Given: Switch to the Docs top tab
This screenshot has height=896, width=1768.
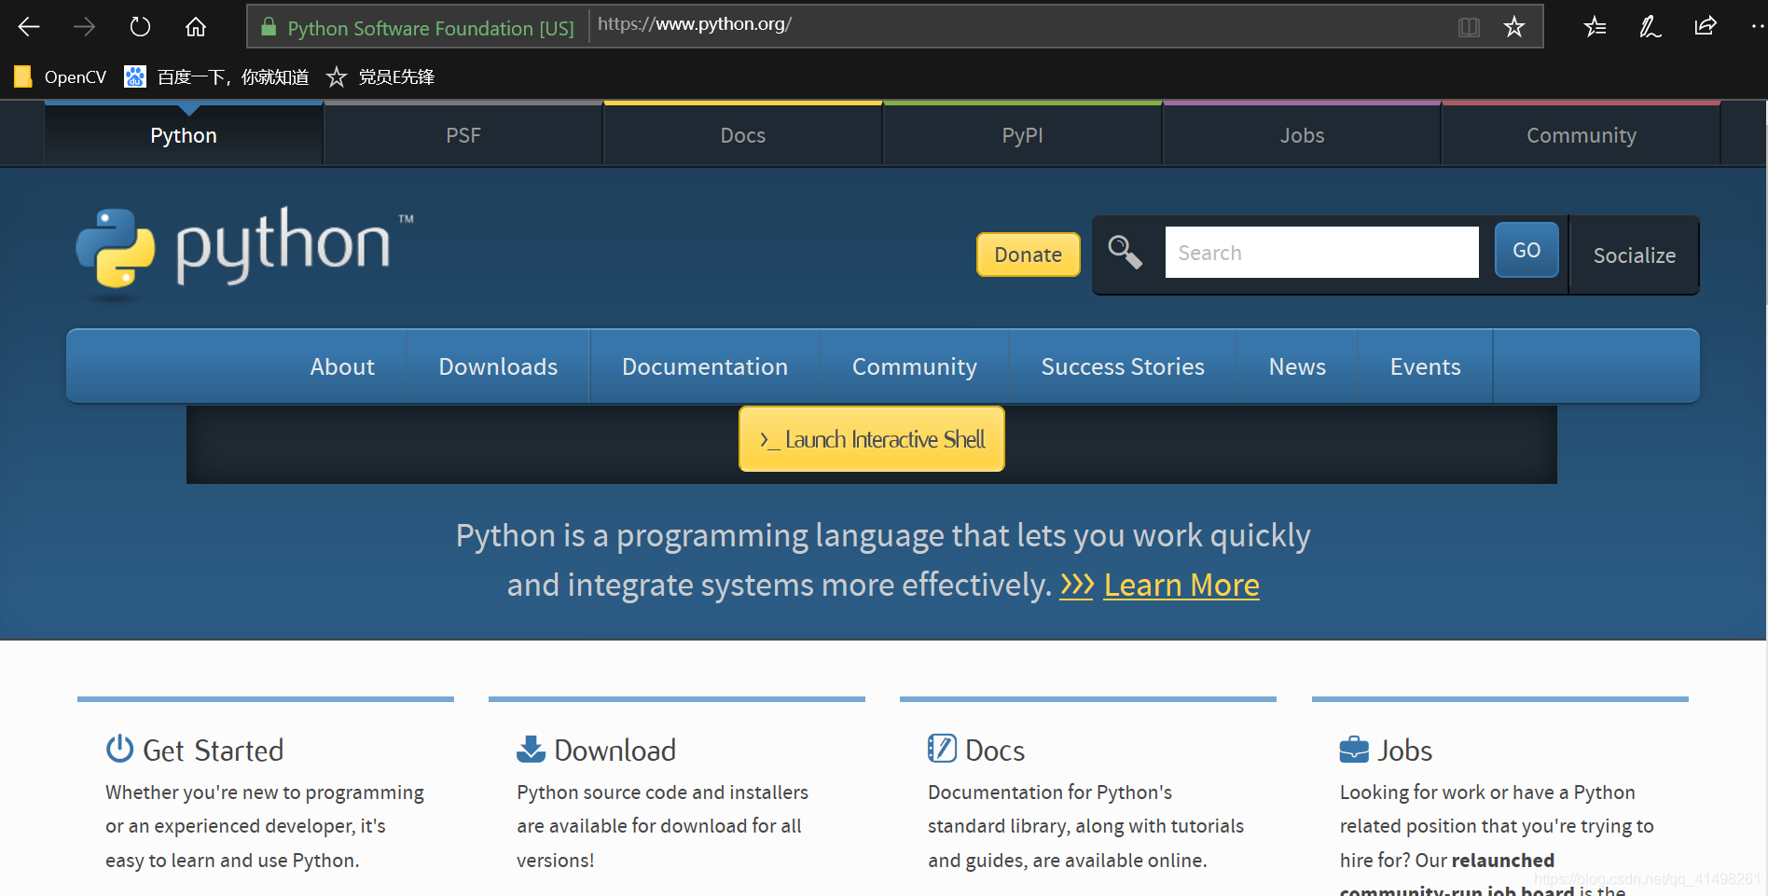Looking at the screenshot, I should (x=743, y=135).
